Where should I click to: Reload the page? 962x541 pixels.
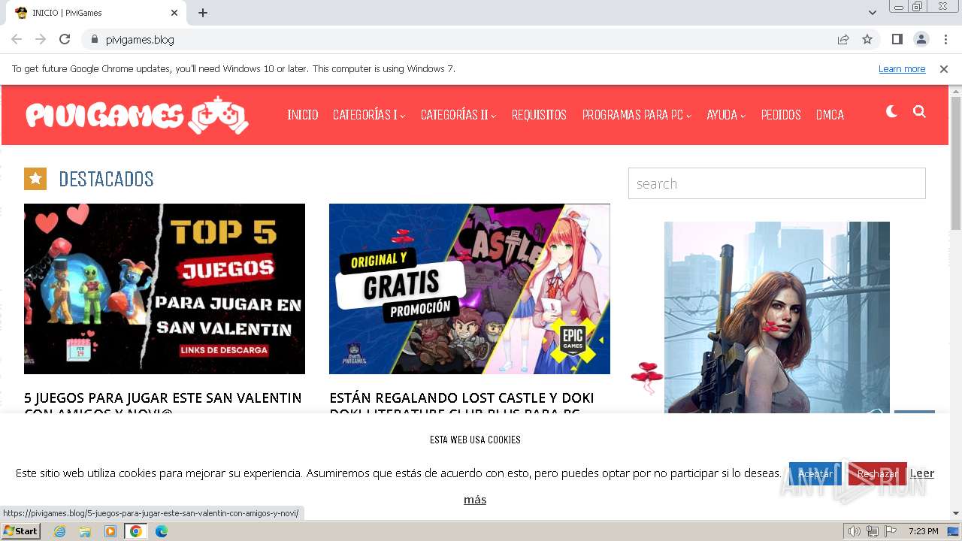point(65,39)
